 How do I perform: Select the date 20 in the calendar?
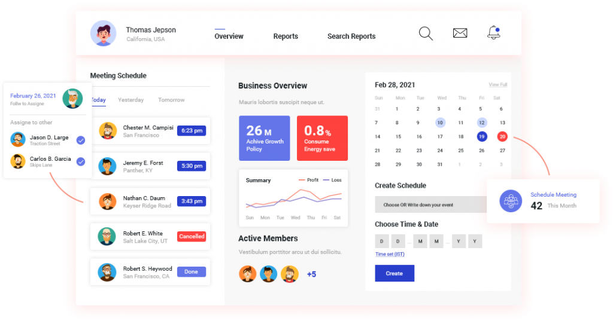tap(502, 136)
